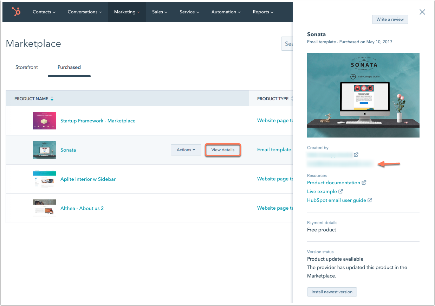435x306 pixels.
Task: Click the marketplace search field
Action: click(287, 44)
